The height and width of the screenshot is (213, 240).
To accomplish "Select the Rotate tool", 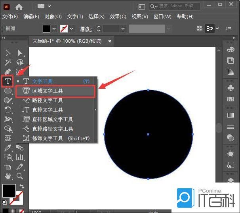I will (x=8, y=110).
